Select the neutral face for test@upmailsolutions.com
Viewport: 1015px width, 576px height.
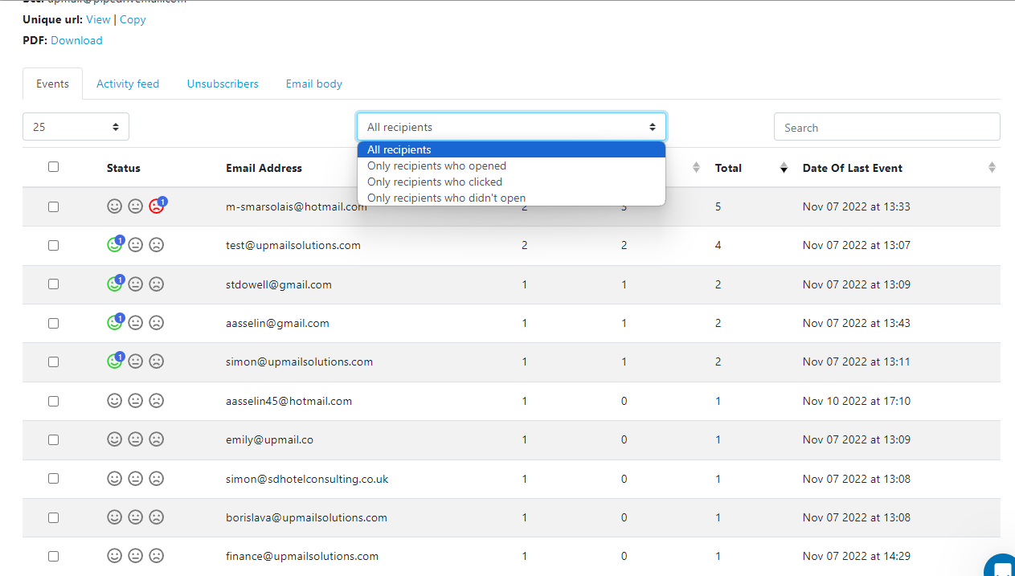point(135,245)
